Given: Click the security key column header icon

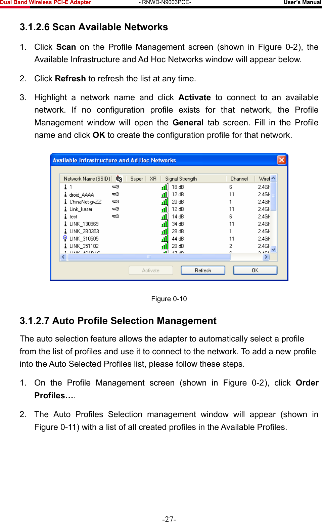Looking at the screenshot, I should pos(119,179).
